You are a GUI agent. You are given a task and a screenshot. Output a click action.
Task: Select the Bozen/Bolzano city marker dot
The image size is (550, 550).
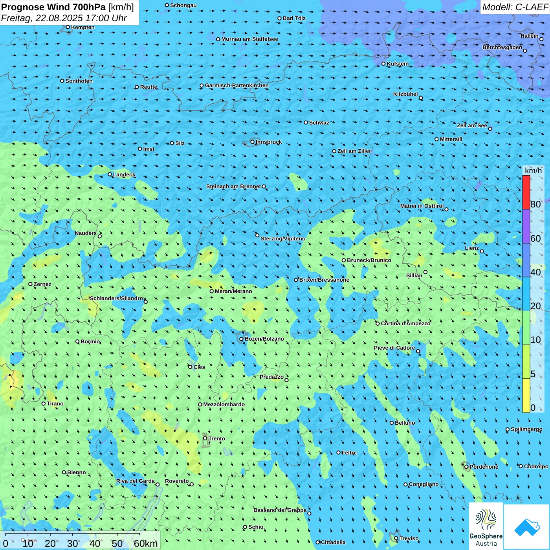[x=241, y=339]
